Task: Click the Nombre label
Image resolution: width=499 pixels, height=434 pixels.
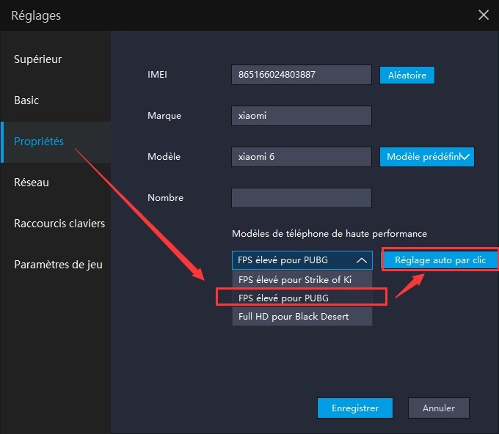Action: 166,198
